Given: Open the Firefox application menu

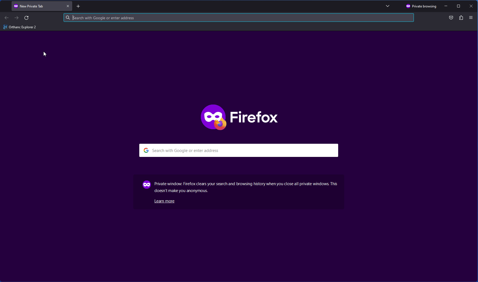Looking at the screenshot, I should coord(471,18).
